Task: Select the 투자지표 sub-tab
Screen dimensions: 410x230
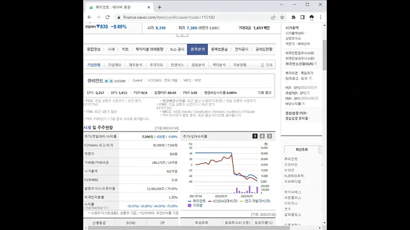Action: coord(157,65)
